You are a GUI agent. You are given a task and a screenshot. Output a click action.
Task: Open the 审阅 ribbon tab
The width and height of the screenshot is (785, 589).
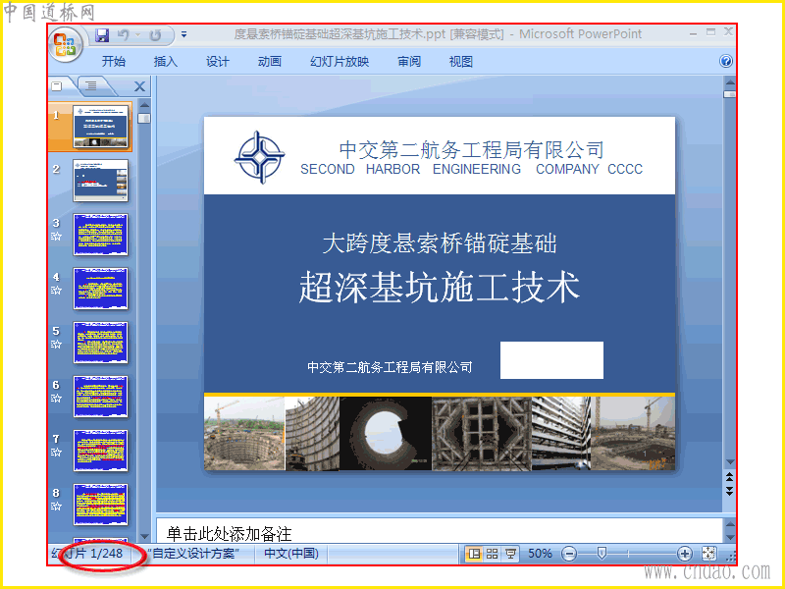point(409,62)
